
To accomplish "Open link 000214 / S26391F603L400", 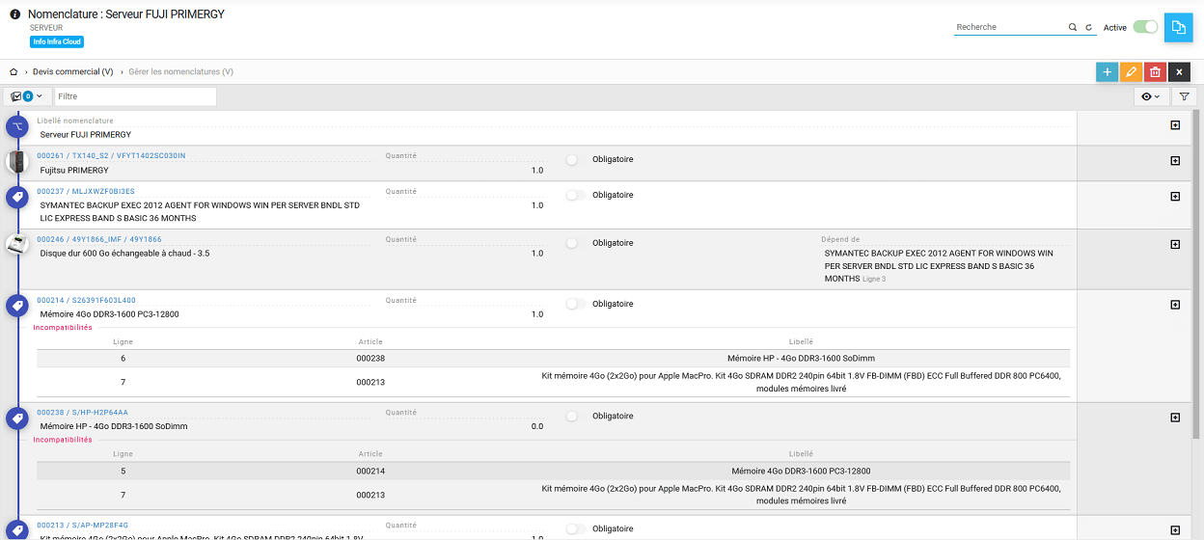I will pyautogui.click(x=87, y=300).
